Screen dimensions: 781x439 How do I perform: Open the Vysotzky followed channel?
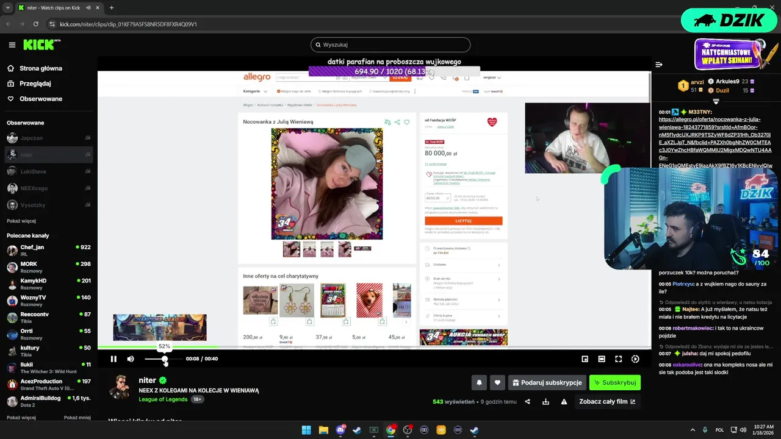pos(49,205)
